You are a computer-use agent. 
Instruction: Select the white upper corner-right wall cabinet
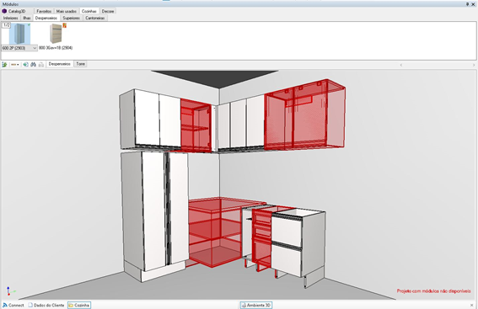coord(241,123)
